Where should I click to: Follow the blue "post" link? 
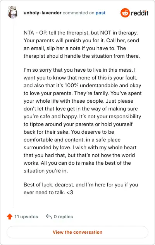click(100, 13)
